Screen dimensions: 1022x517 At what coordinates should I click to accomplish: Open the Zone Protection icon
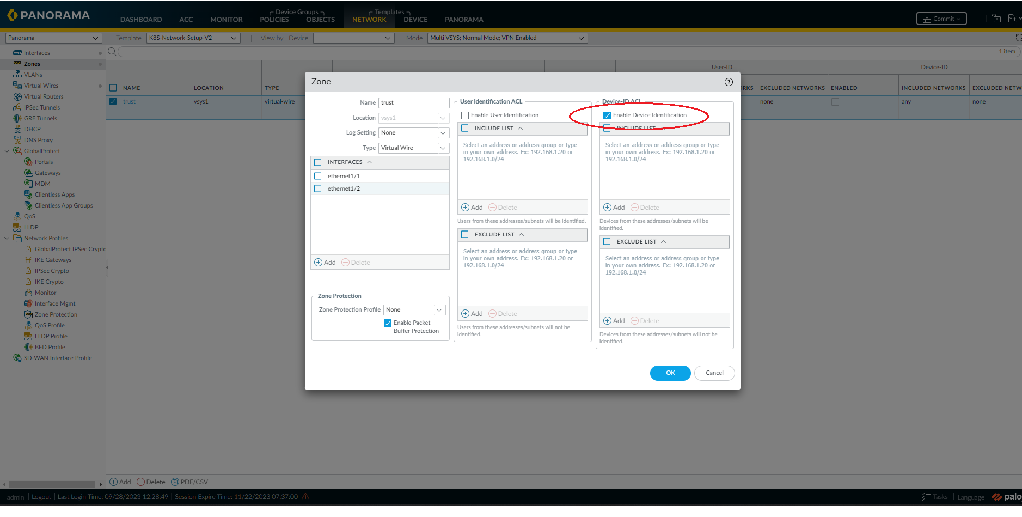pos(28,314)
